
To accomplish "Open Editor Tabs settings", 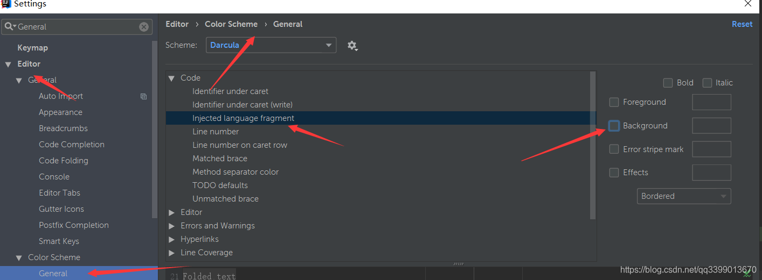I will (59, 193).
